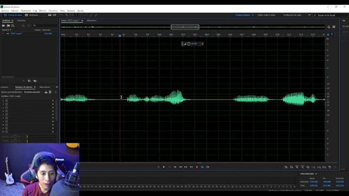Toggle power for effect slot 2
The image size is (349, 196).
tap(7, 104)
